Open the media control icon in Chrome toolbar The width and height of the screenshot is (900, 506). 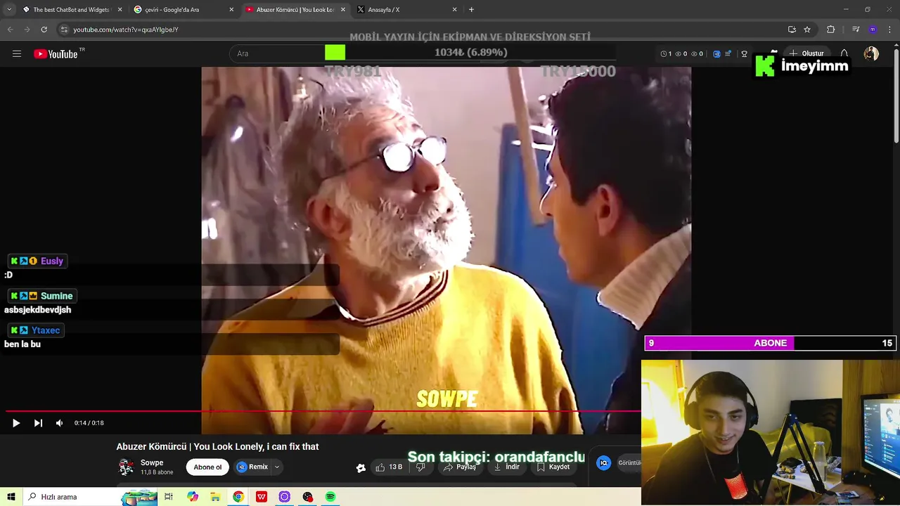856,30
